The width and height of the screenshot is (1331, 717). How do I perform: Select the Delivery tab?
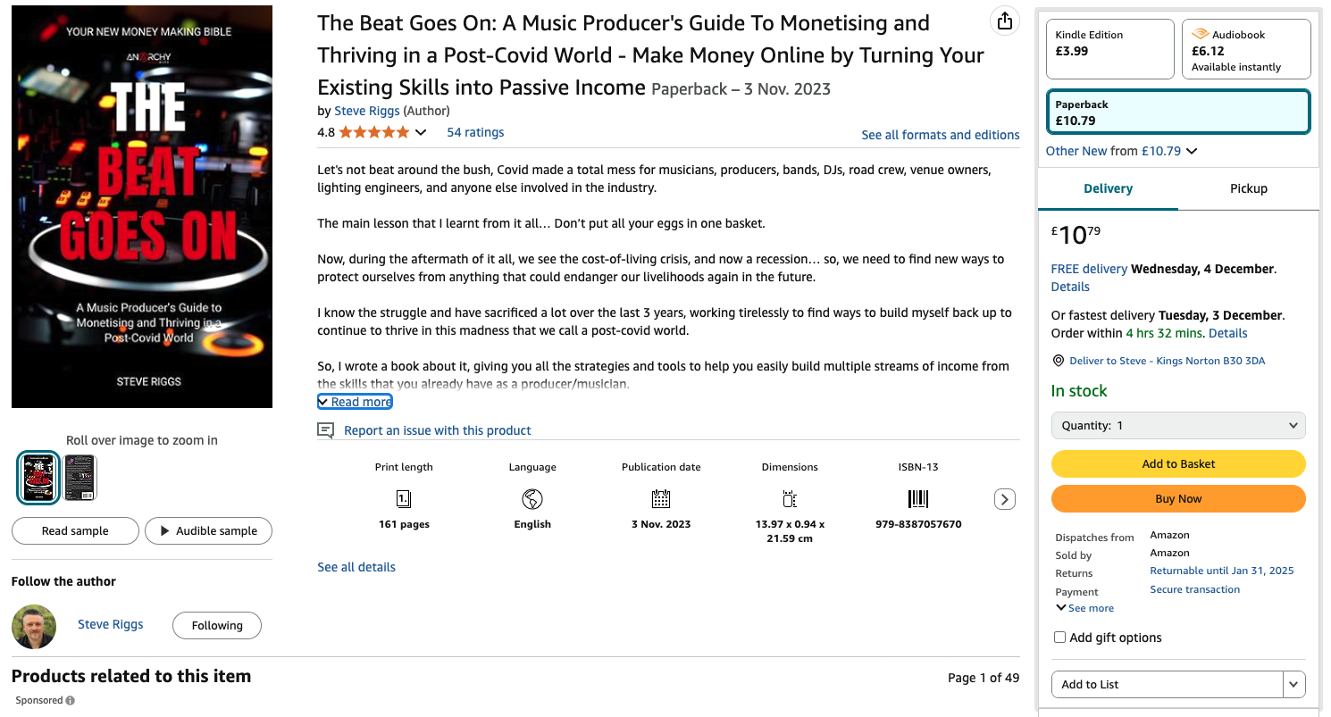tap(1108, 188)
